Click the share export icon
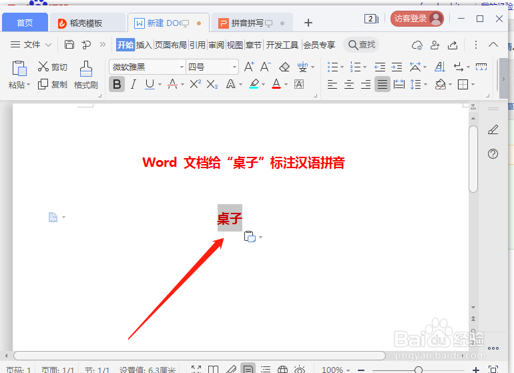Screen dimensions: 514x373 [x=453, y=45]
